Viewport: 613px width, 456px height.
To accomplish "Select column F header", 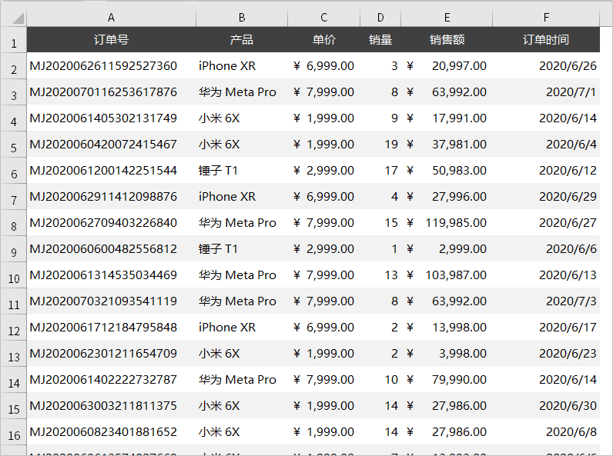I will click(x=546, y=17).
